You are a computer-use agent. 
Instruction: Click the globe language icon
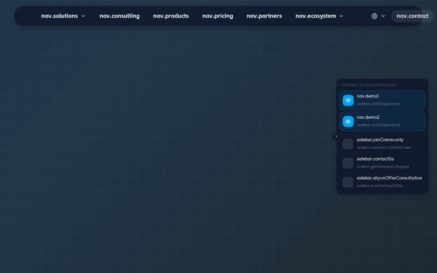click(375, 16)
